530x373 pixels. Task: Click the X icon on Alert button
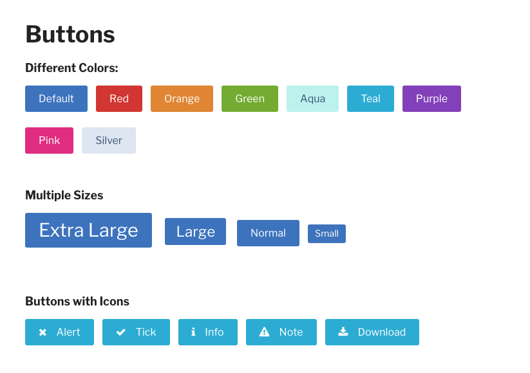(43, 332)
